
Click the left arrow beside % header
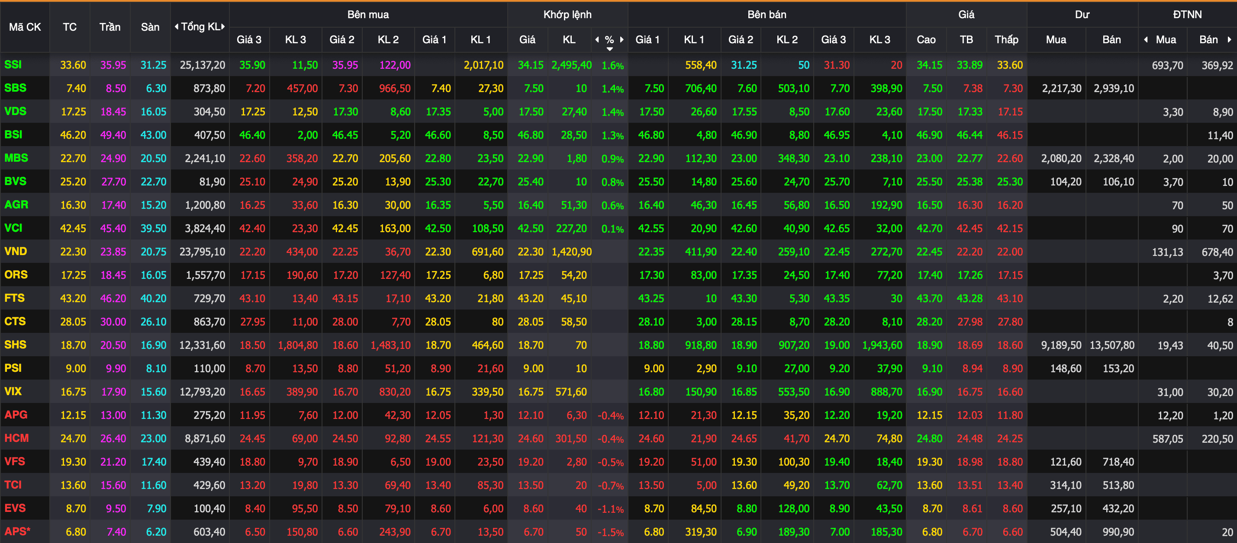click(x=597, y=40)
